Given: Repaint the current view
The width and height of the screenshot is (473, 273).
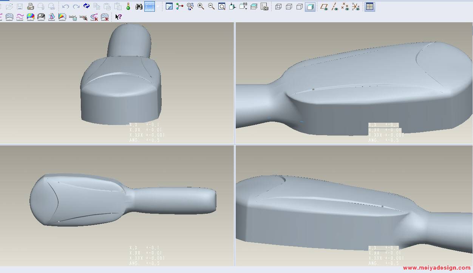Looking at the screenshot, I should click(169, 6).
